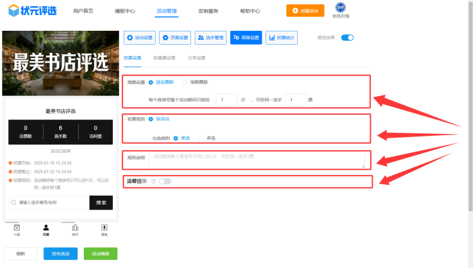Open the 页面设置 section button
The image size is (473, 268).
pos(175,38)
